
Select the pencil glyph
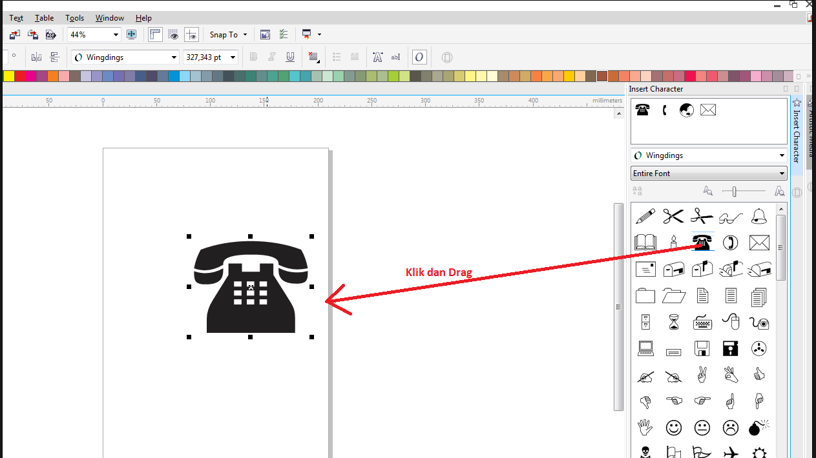645,216
